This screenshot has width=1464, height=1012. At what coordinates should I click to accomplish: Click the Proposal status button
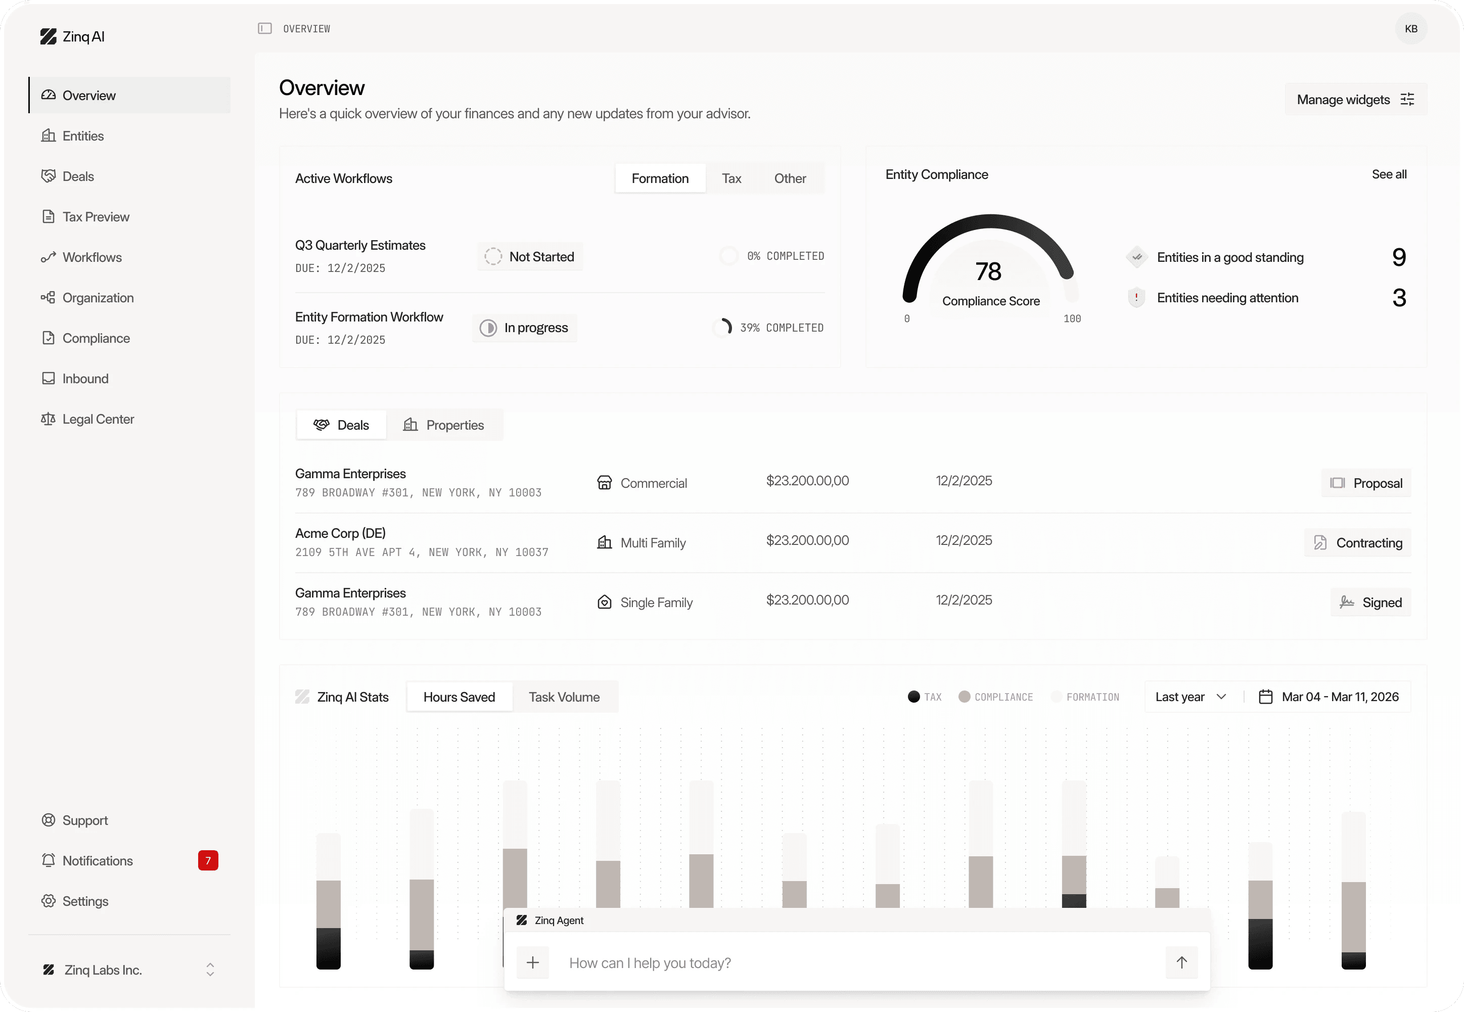(x=1366, y=483)
